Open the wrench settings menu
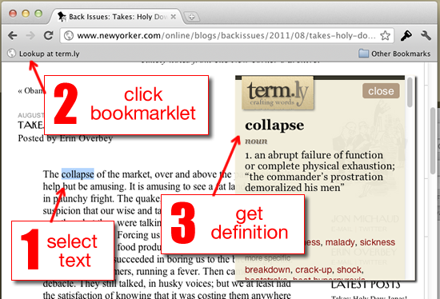This screenshot has width=440, height=299. point(426,36)
